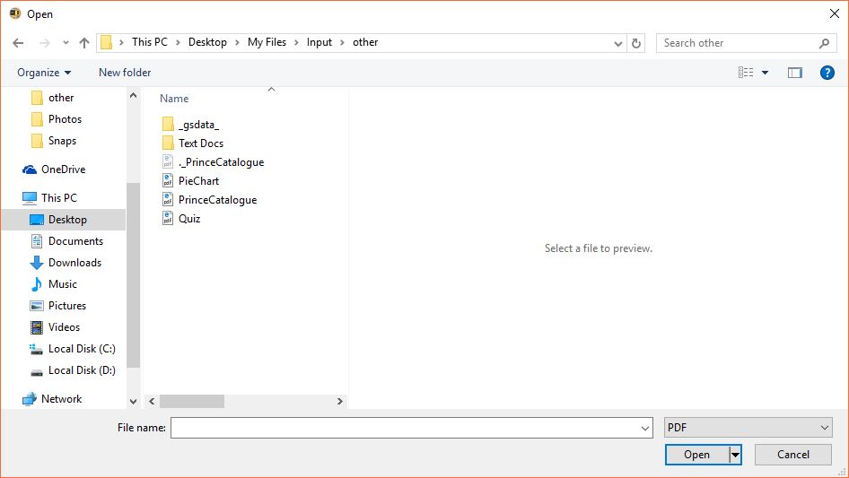Click the forward navigation arrow
Screen dimensions: 849x478
pyautogui.click(x=44, y=43)
